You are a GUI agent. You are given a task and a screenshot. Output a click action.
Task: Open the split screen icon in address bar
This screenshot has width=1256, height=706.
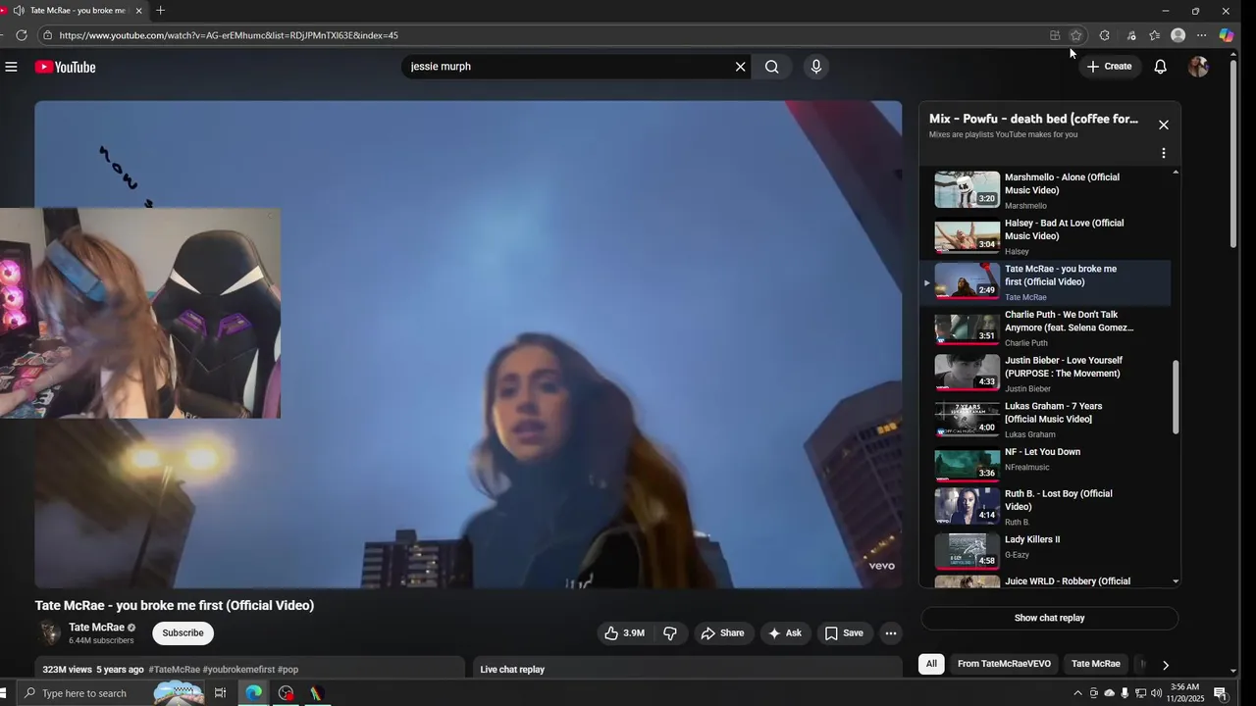(x=1055, y=35)
